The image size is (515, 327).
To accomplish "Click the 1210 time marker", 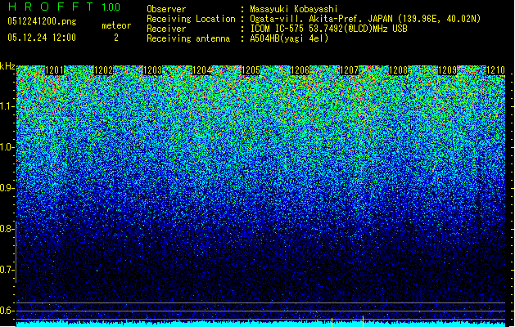I will (x=495, y=70).
